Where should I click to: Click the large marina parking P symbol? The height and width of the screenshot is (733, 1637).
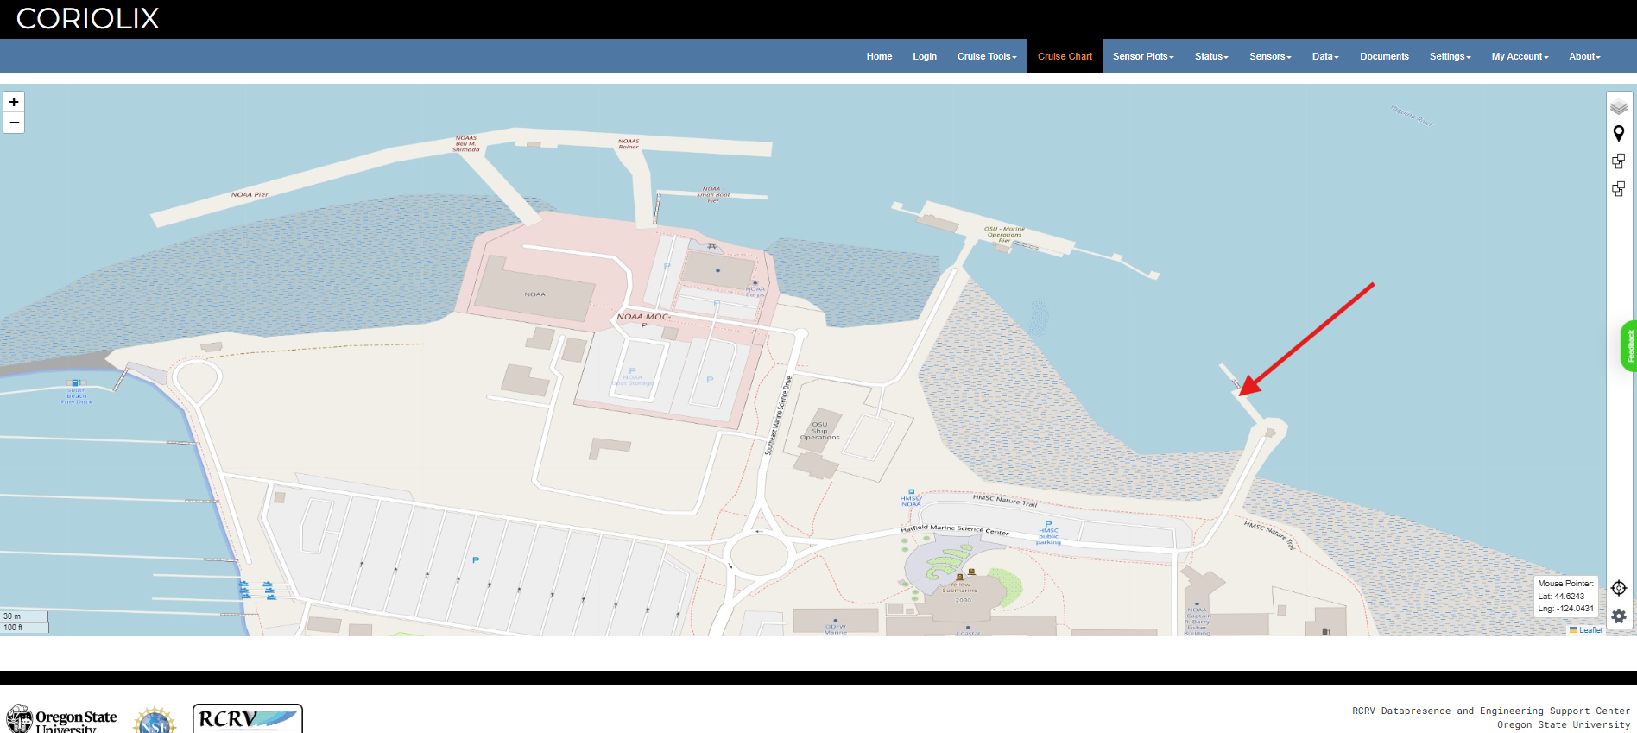476,560
